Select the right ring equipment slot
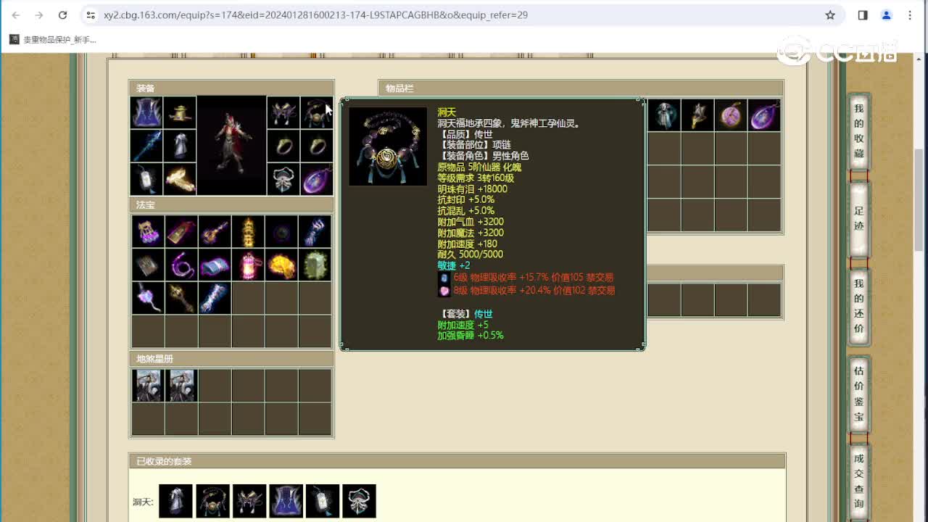 (x=316, y=146)
